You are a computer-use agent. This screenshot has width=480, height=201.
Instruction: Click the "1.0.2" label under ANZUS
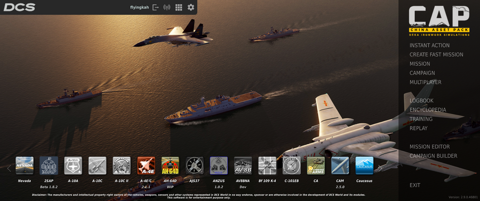[219, 187]
